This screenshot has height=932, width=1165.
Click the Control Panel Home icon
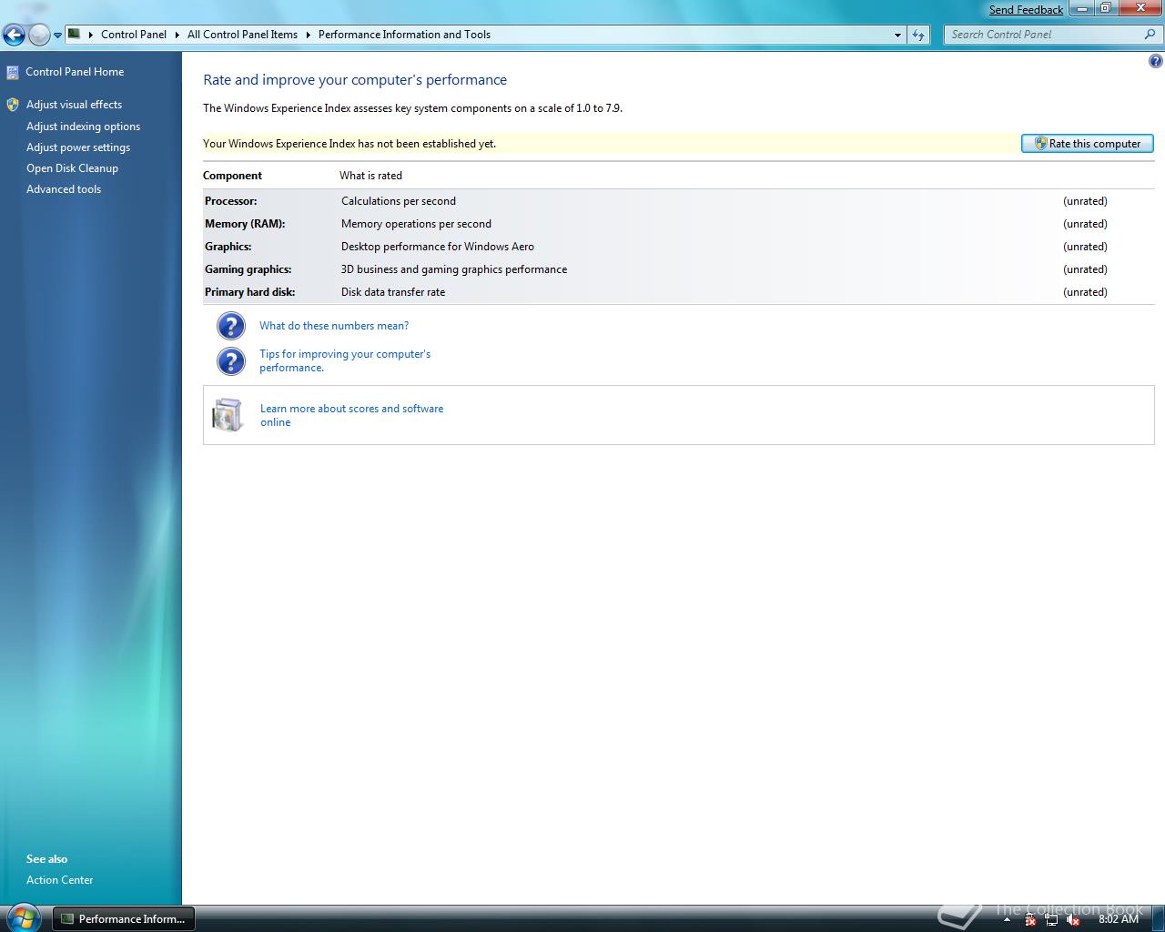tap(13, 72)
